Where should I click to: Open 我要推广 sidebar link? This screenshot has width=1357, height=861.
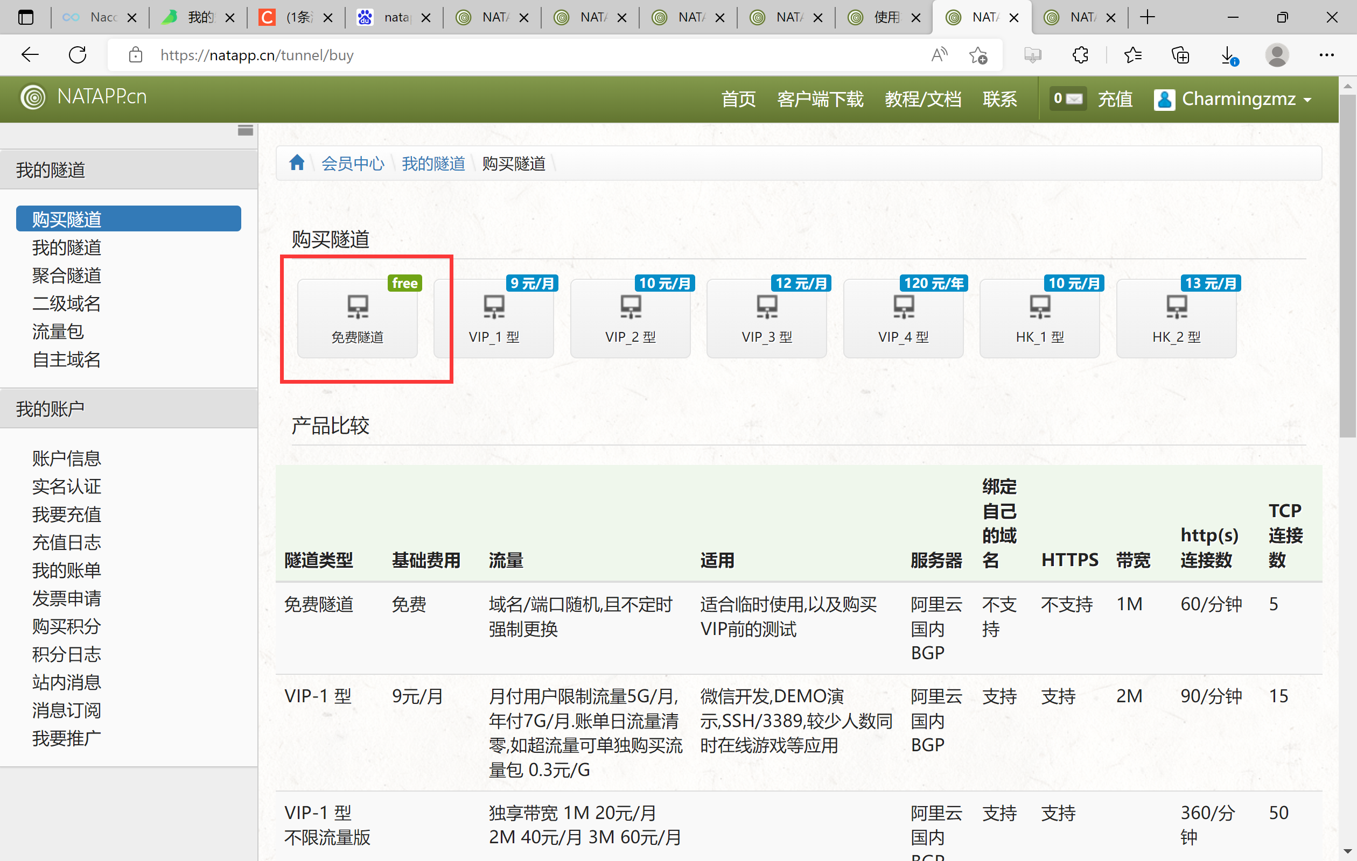(x=66, y=738)
